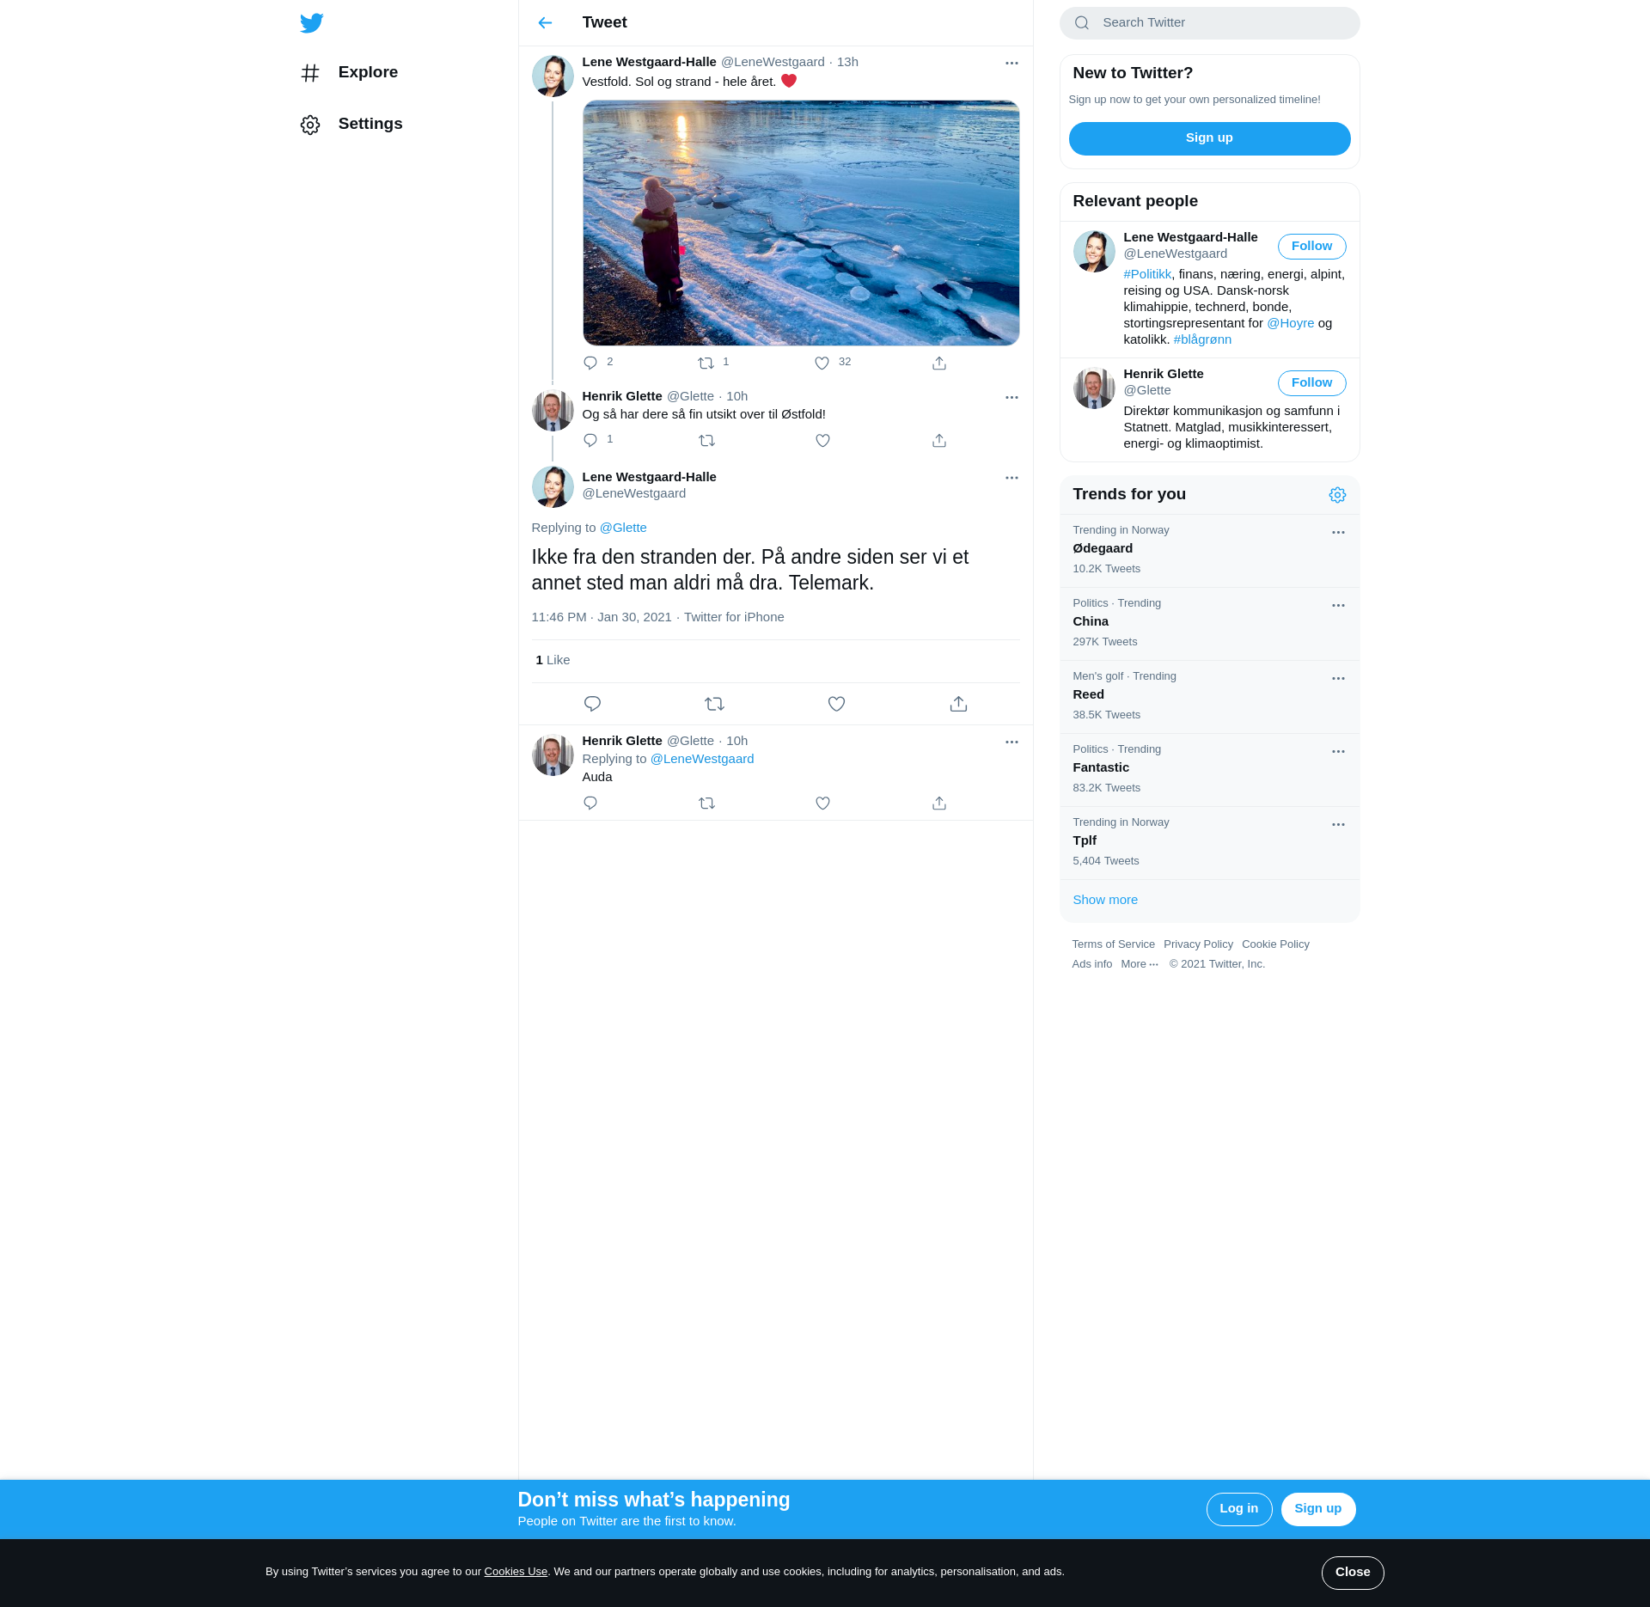Like the Auda tweet

[822, 803]
